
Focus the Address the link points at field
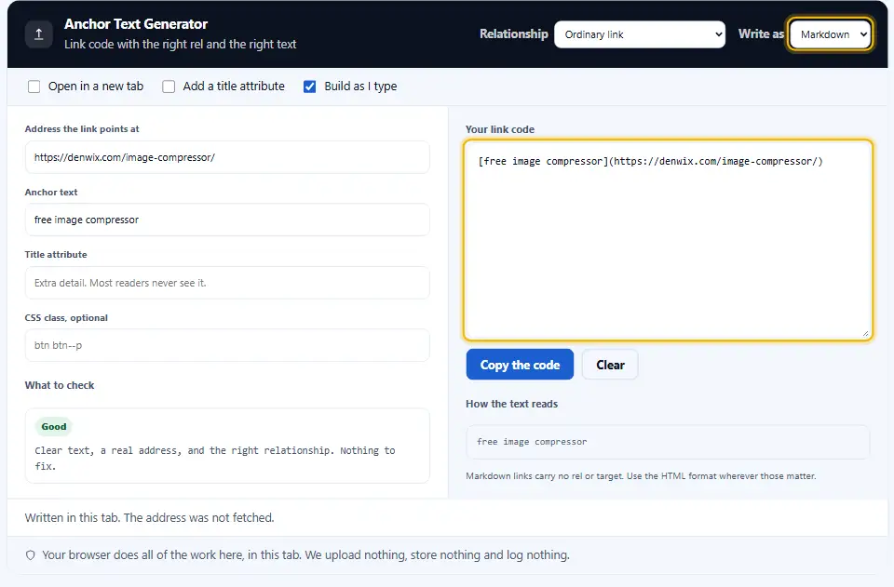(x=227, y=157)
